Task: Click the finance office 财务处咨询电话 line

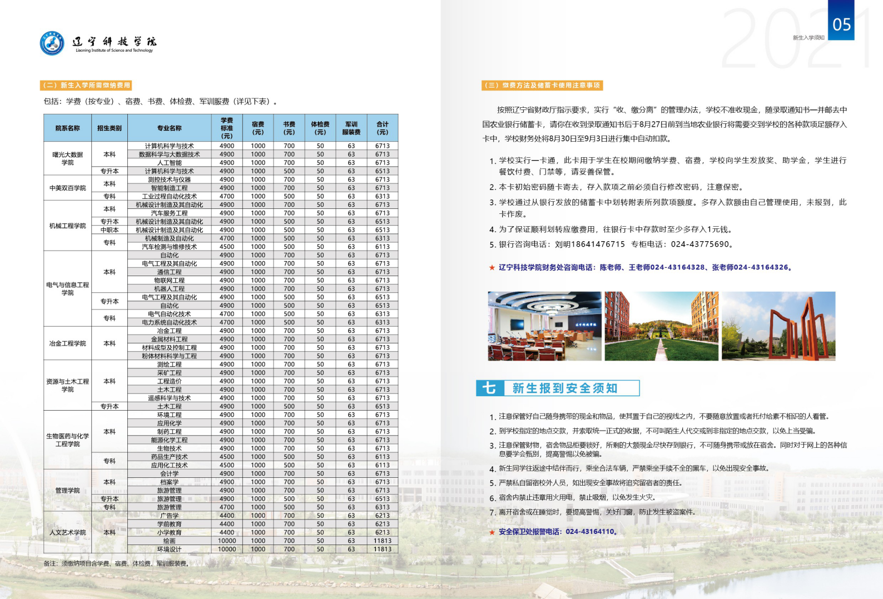Action: pyautogui.click(x=645, y=267)
